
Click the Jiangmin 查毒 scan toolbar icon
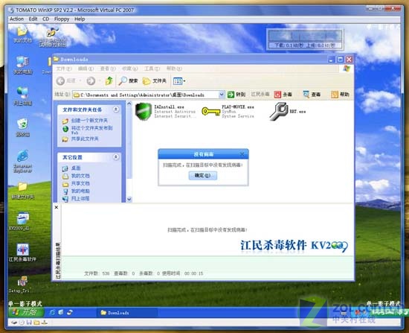point(312,95)
